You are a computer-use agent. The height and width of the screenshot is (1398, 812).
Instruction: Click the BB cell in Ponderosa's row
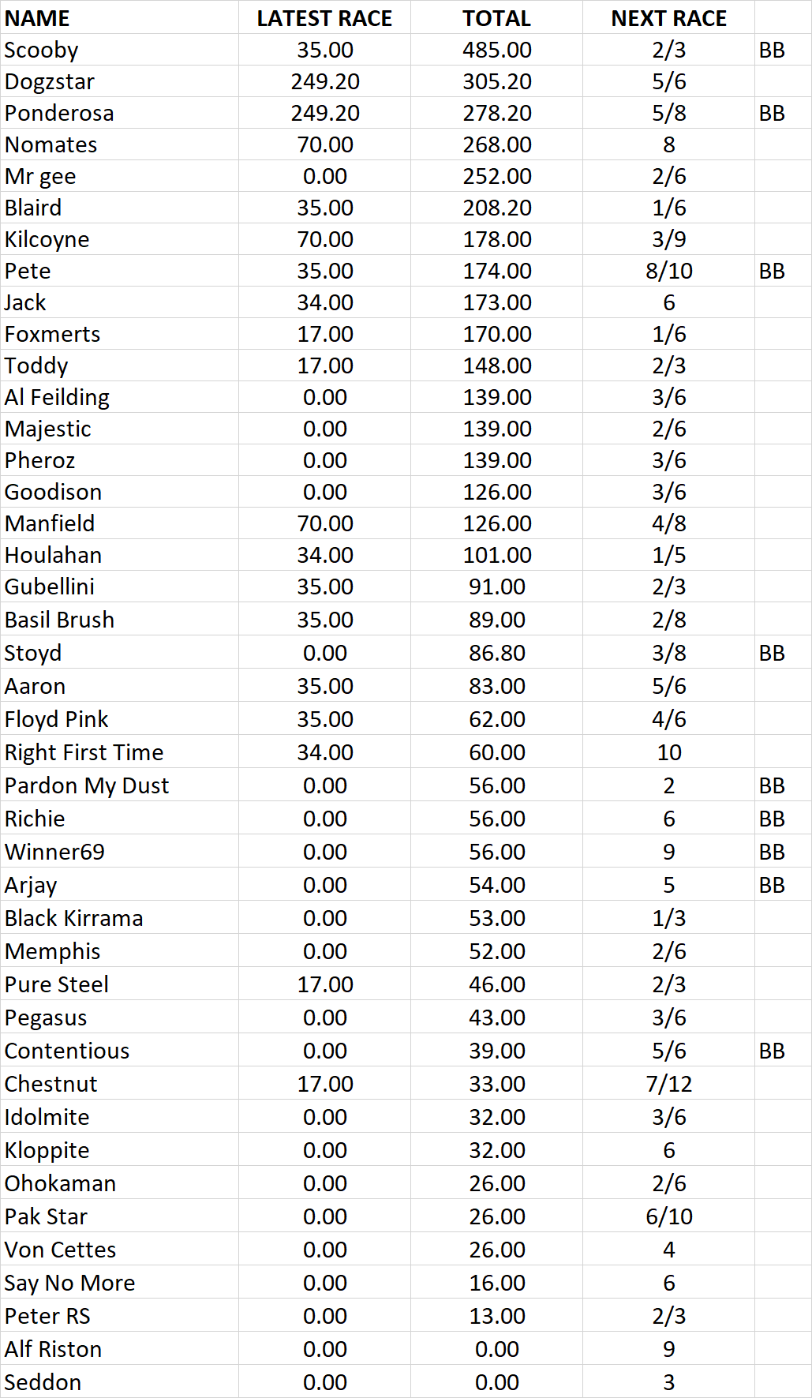click(772, 113)
